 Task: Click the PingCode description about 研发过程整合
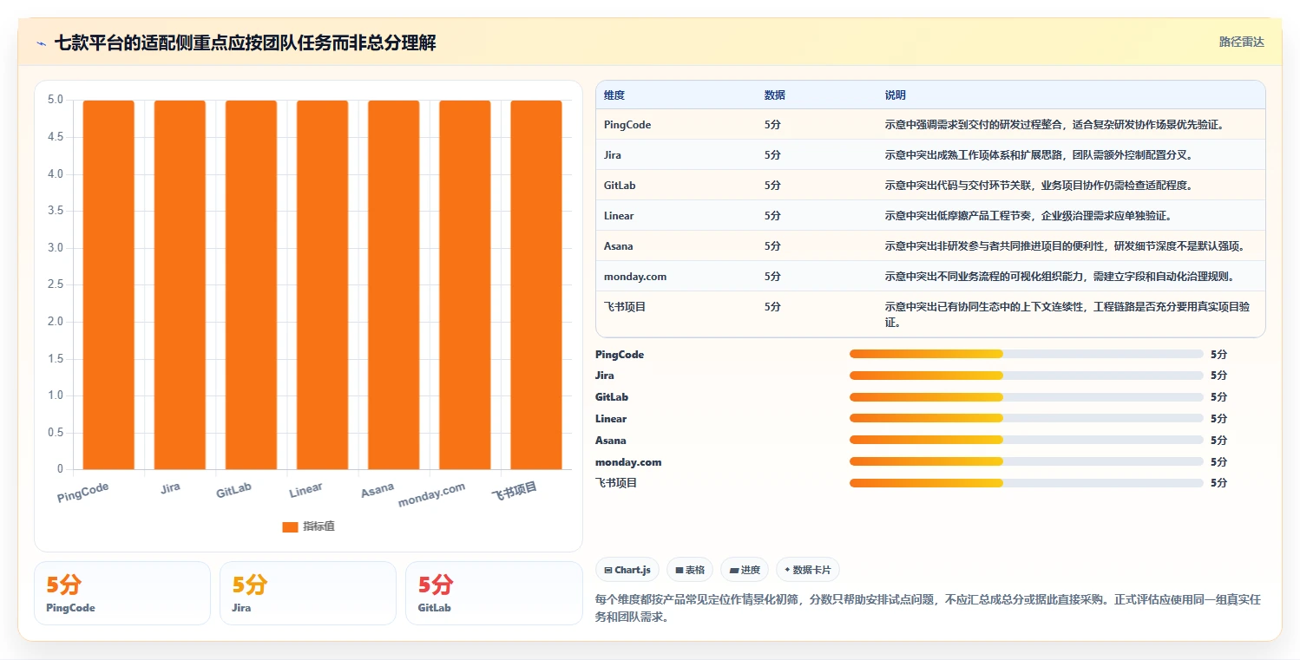[x=1054, y=125]
